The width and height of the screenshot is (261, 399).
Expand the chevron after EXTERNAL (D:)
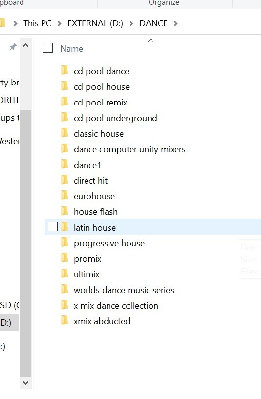pyautogui.click(x=131, y=23)
